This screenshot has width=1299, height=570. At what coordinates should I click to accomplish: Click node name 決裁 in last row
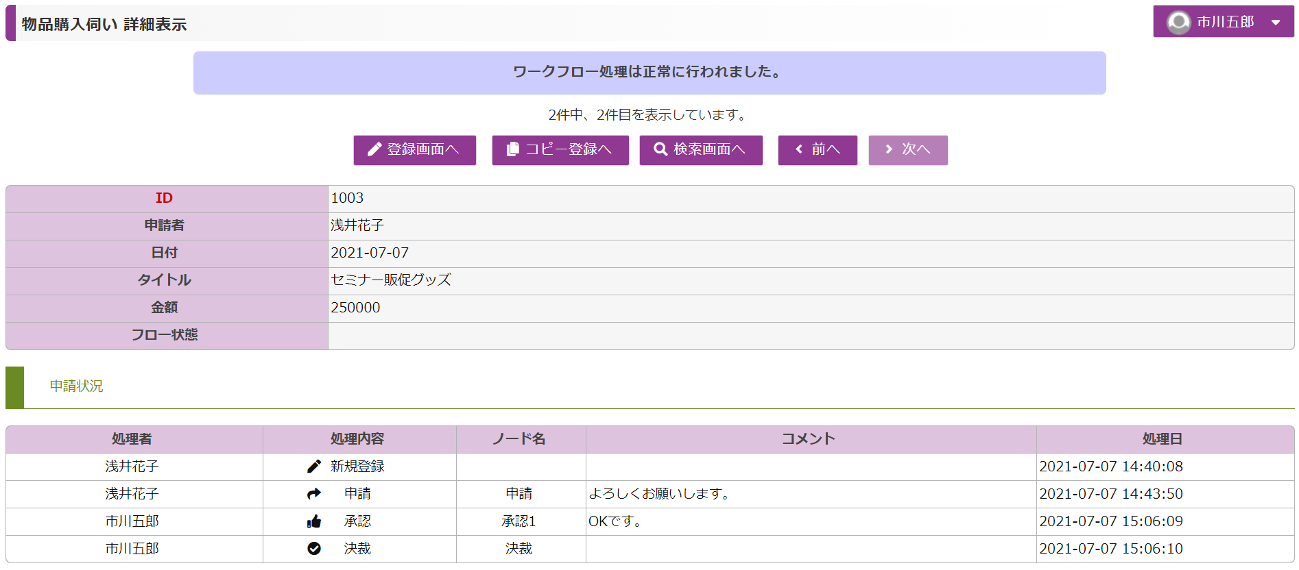pyautogui.click(x=519, y=549)
